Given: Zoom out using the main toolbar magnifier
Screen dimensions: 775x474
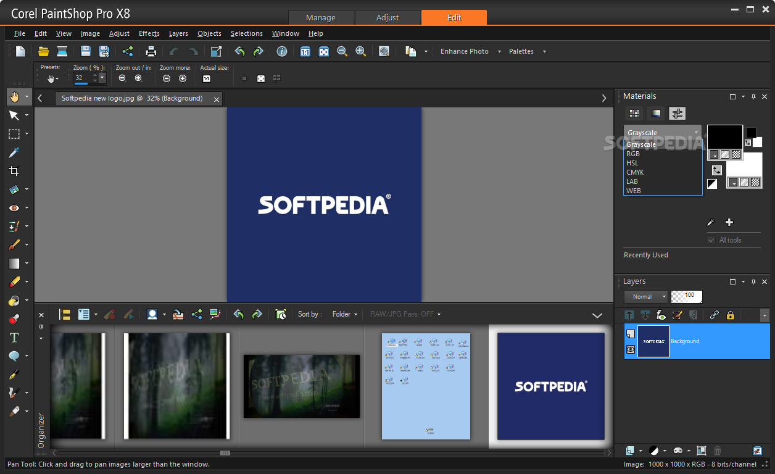Looking at the screenshot, I should coord(342,51).
